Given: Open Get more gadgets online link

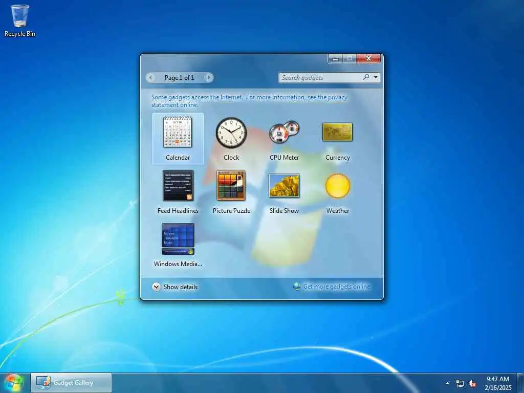Looking at the screenshot, I should [337, 287].
